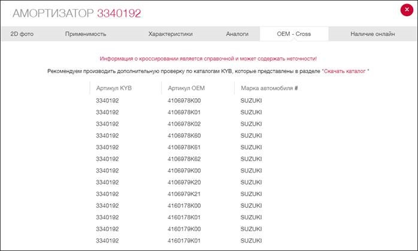Viewport: 418px width, 251px height.
Task: Select OEM number 4106979K00
Action: point(184,171)
